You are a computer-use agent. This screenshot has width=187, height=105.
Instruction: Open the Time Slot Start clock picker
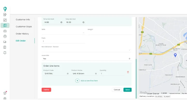61,22
